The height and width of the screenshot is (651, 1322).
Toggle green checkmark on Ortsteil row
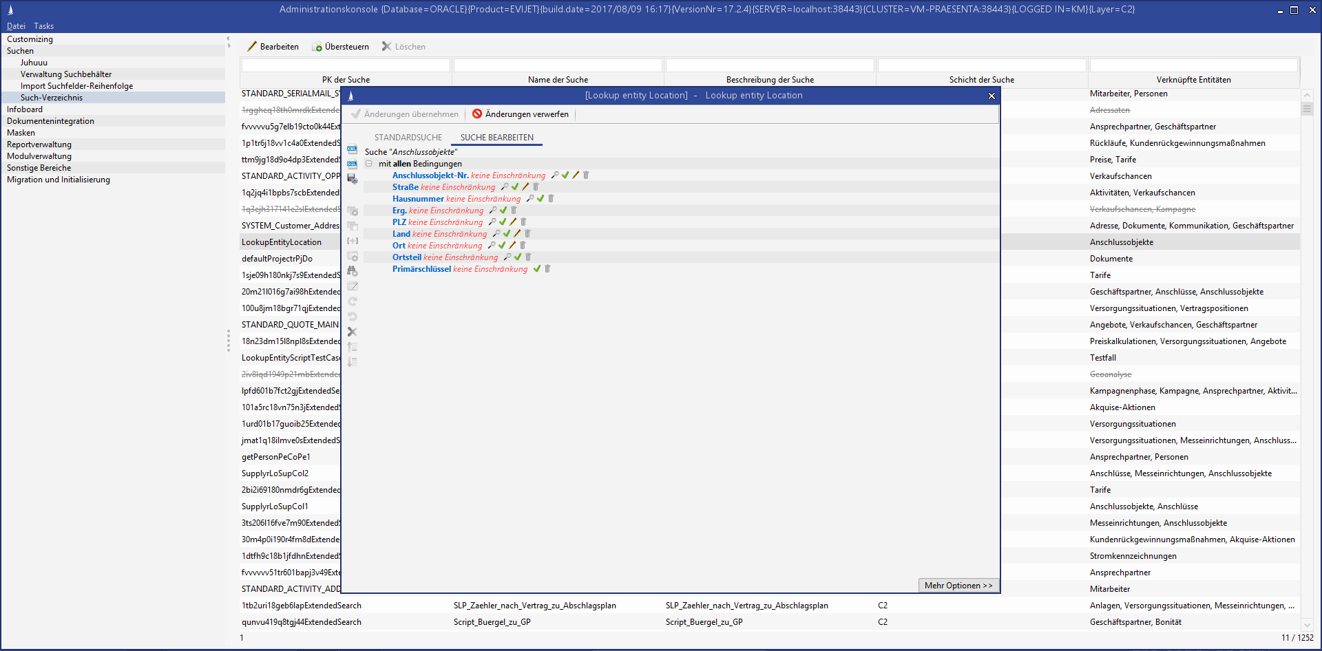coord(518,257)
